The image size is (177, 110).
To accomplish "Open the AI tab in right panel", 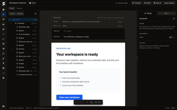I will coord(166,13).
